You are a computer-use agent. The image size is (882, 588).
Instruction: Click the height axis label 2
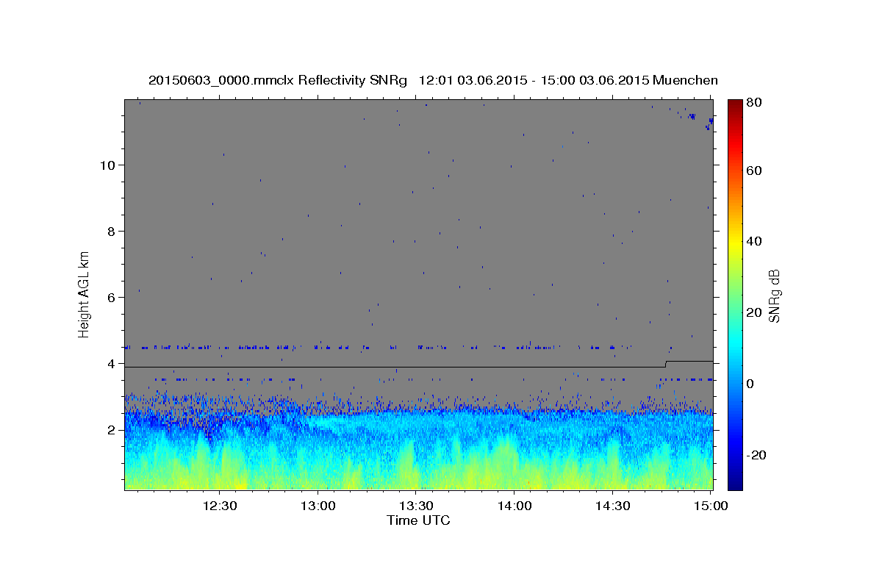(112, 429)
